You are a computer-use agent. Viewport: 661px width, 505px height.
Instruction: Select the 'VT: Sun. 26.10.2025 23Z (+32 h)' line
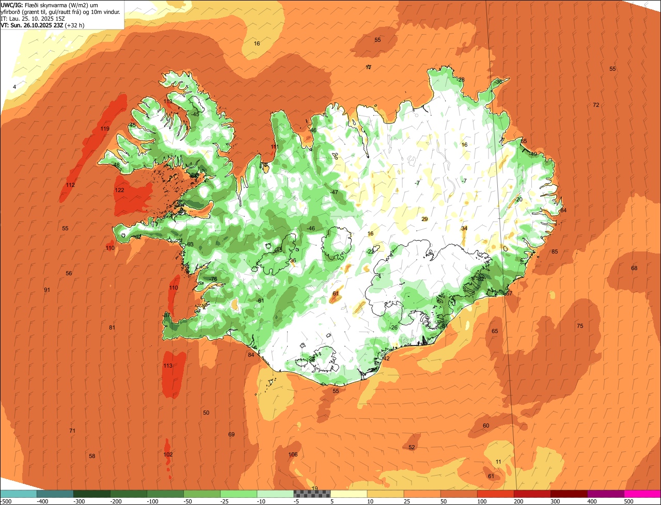[43, 25]
